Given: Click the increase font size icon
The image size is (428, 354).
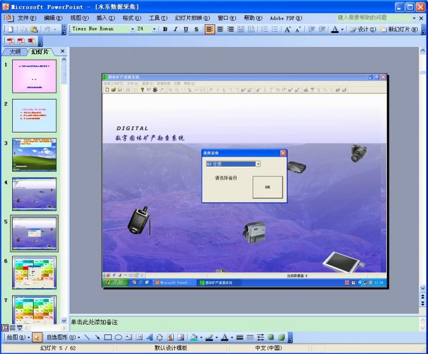Looking at the screenshot, I should [287, 29].
